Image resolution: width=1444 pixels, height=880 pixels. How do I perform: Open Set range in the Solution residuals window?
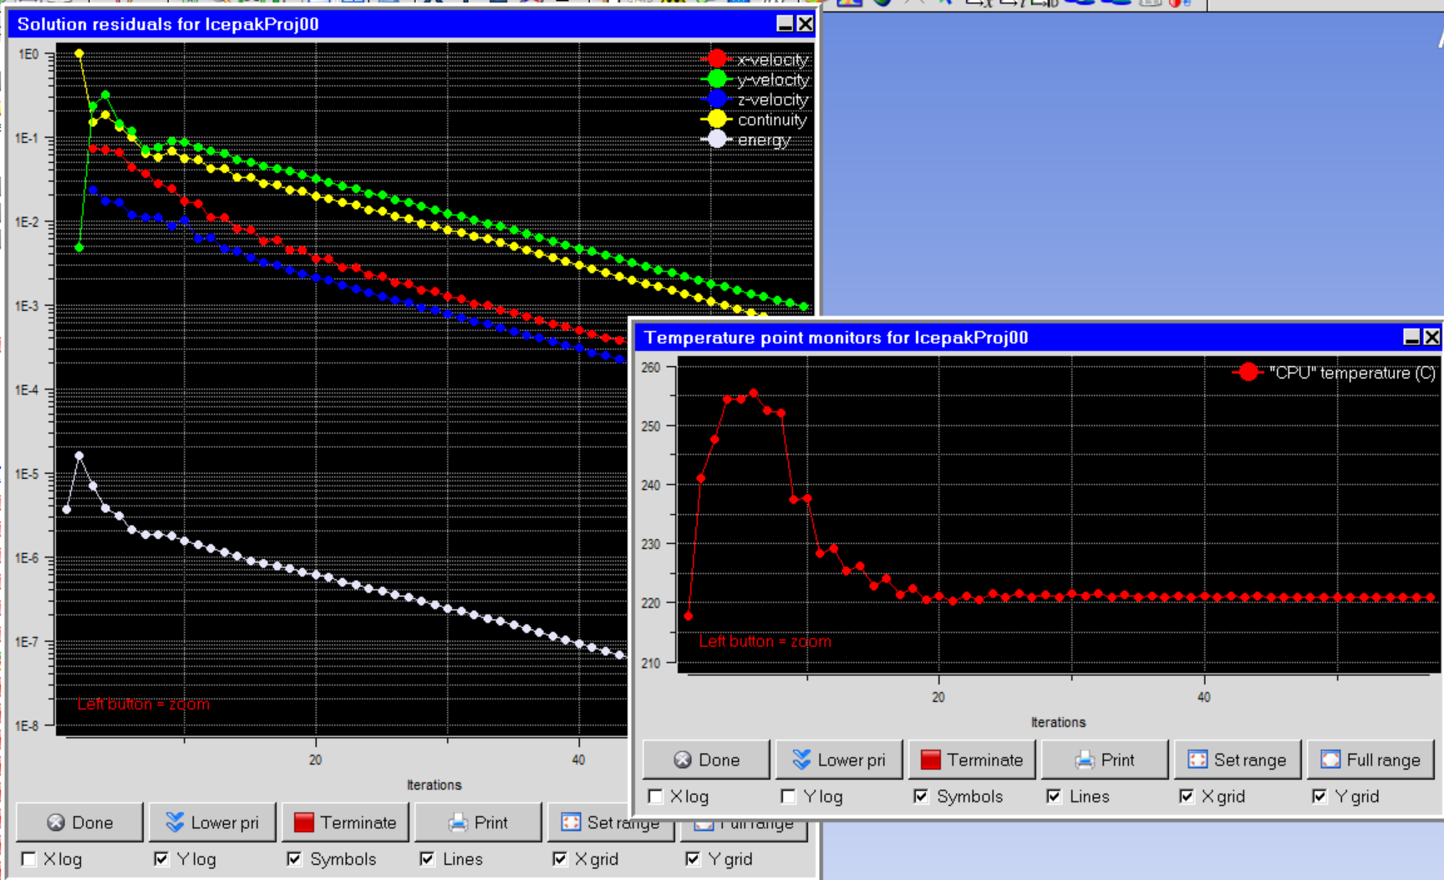611,822
